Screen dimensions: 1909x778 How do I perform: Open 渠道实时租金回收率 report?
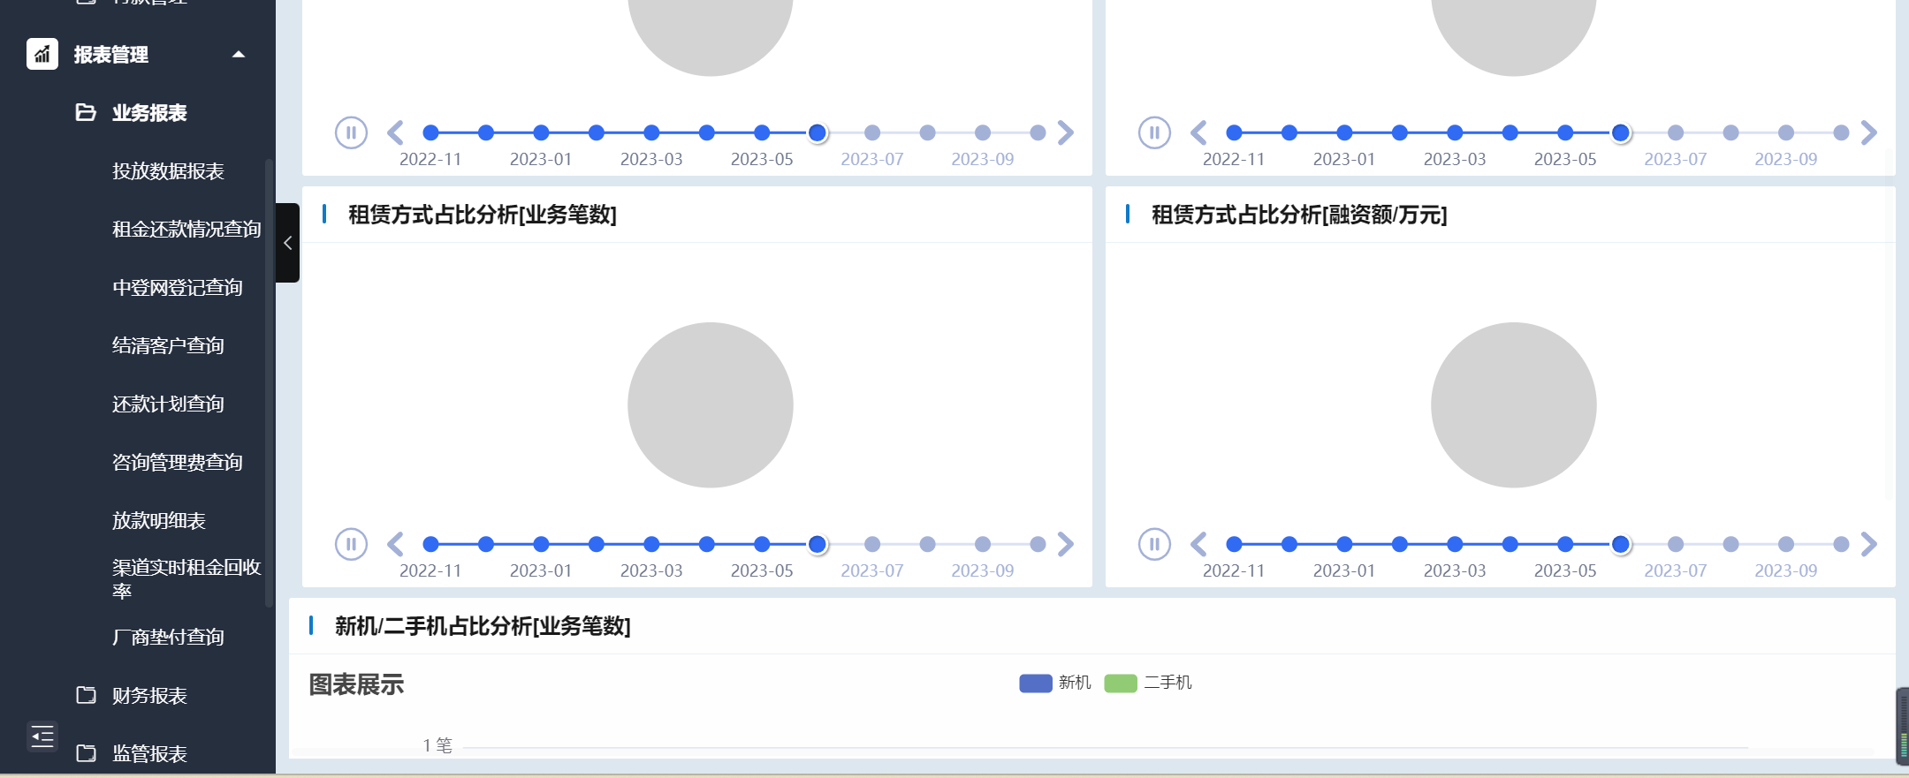point(186,578)
